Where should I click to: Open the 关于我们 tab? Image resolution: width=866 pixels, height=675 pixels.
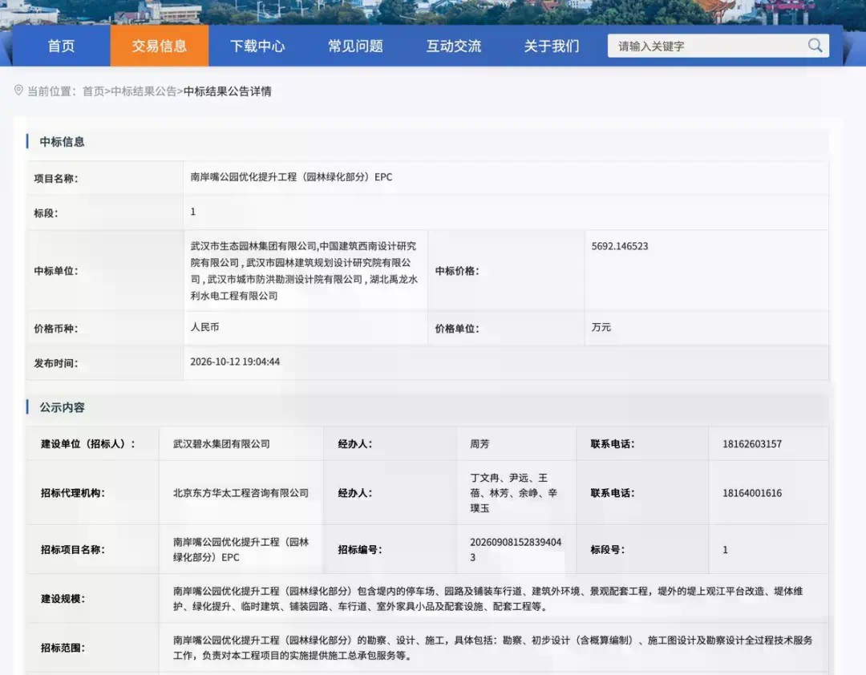(x=552, y=46)
